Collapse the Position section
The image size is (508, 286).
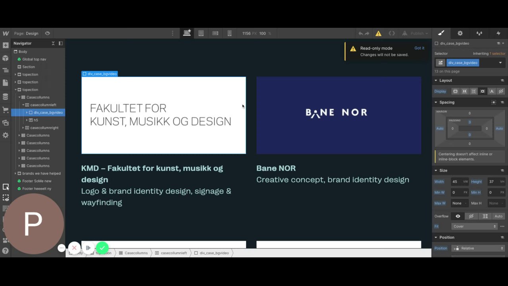pos(436,238)
